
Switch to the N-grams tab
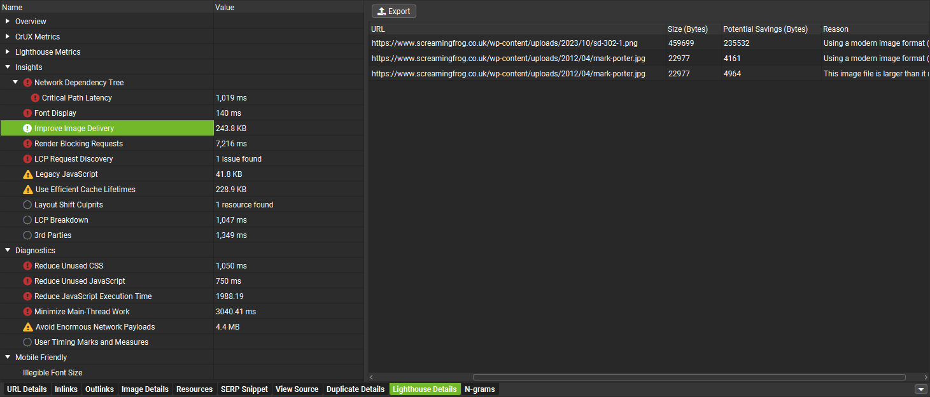click(479, 389)
